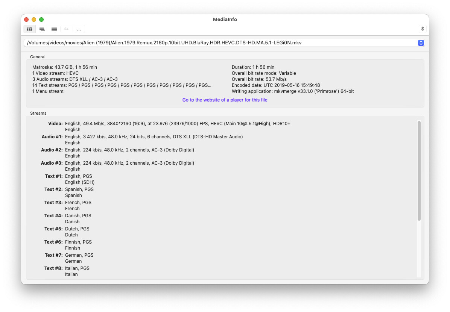Open the more views ellipsis button
The height and width of the screenshot is (312, 450).
click(x=79, y=29)
